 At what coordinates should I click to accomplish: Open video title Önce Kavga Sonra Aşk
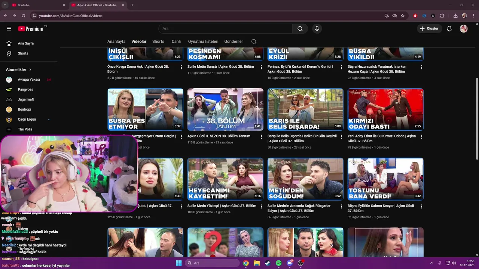138,69
